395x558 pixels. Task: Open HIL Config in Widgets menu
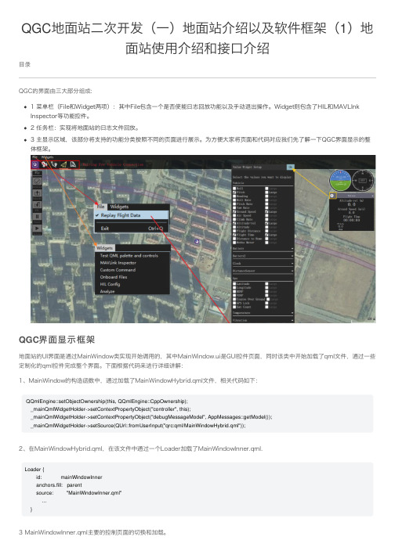(x=110, y=284)
